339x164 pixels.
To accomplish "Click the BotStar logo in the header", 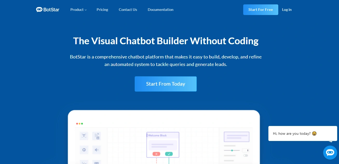I will [x=48, y=10].
